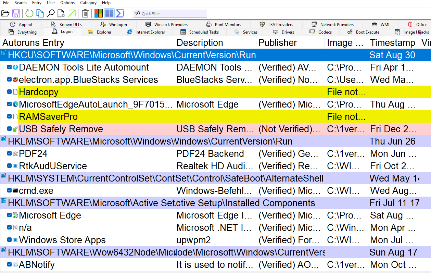Open the Category menu
This screenshot has height=273, width=431.
(88, 3)
